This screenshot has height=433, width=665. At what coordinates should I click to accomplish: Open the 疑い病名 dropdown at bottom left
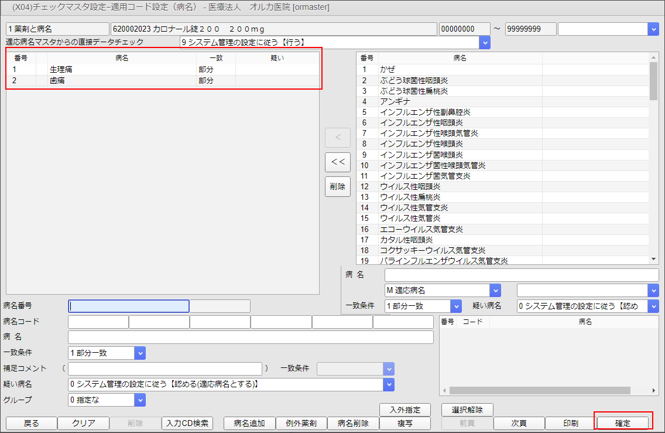(x=389, y=384)
